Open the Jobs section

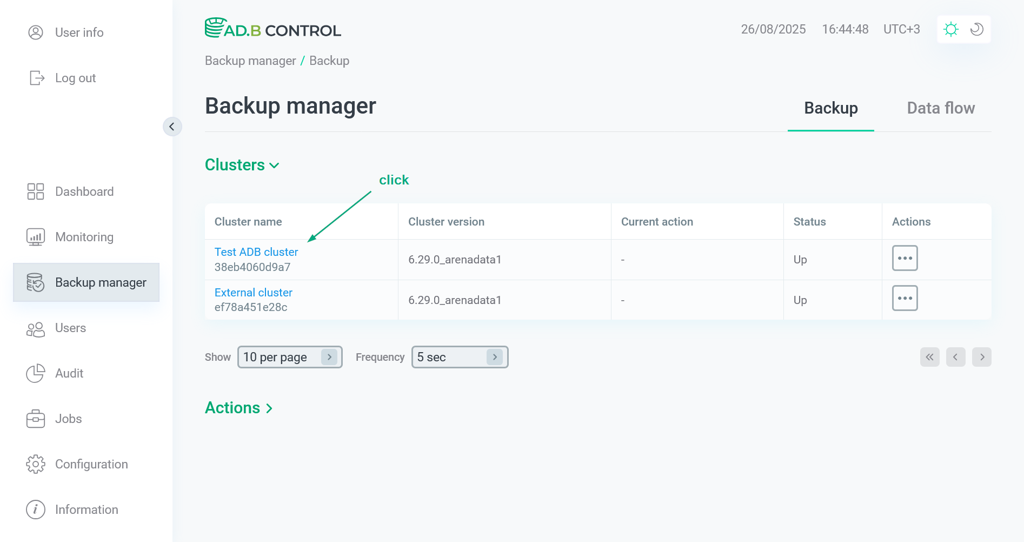coord(68,418)
